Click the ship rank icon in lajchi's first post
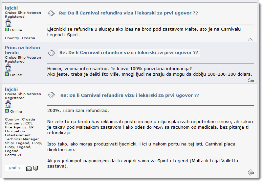The image size is (264, 183). pyautogui.click(x=8, y=23)
